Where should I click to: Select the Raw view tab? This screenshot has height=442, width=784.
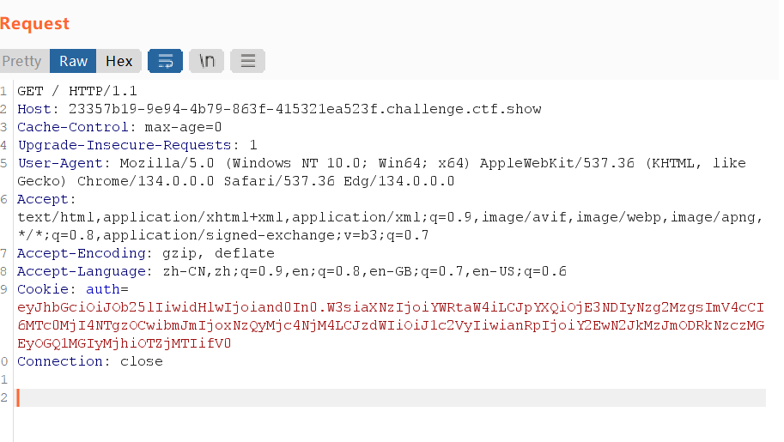coord(73,61)
